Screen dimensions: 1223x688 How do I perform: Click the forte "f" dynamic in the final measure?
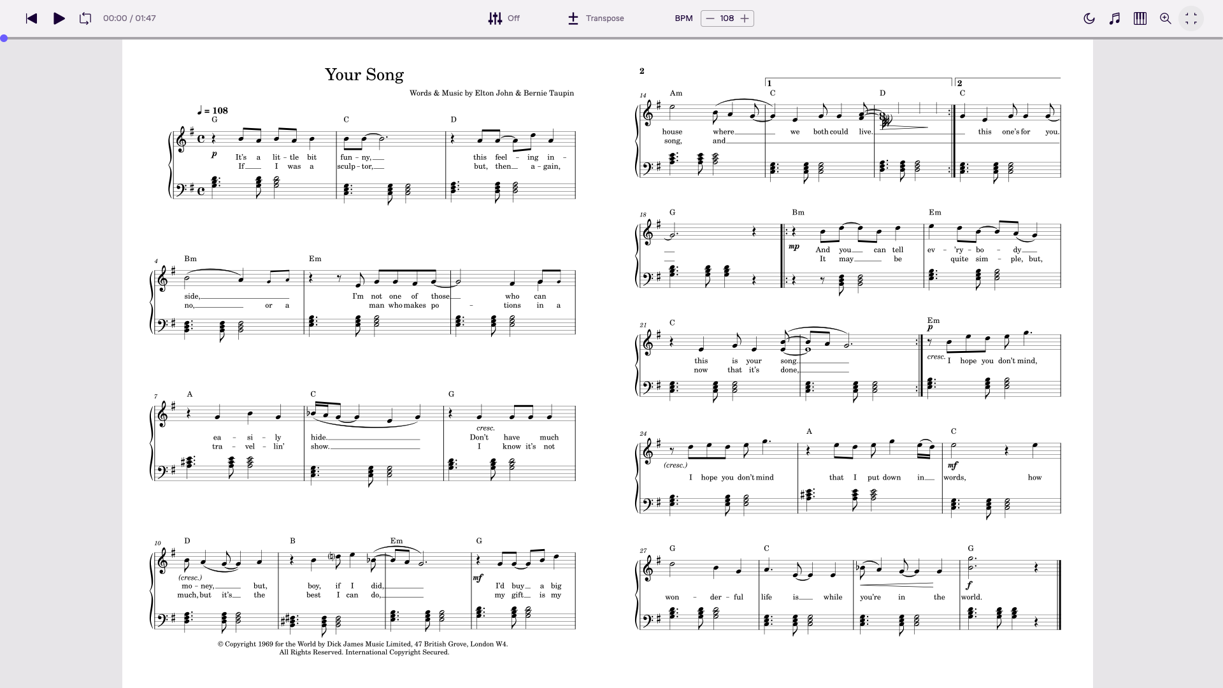point(969,585)
